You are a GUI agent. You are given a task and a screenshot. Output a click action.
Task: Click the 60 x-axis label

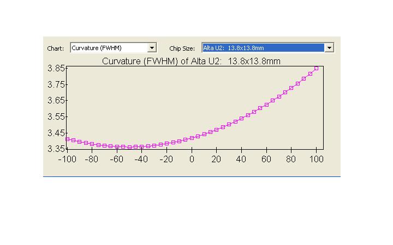pyautogui.click(x=266, y=159)
